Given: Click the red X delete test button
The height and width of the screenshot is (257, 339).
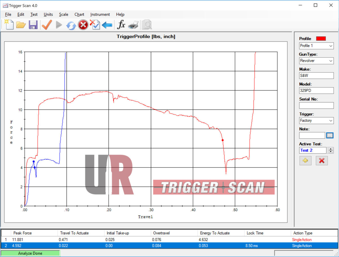Looking at the screenshot, I should pyautogui.click(x=321, y=161).
